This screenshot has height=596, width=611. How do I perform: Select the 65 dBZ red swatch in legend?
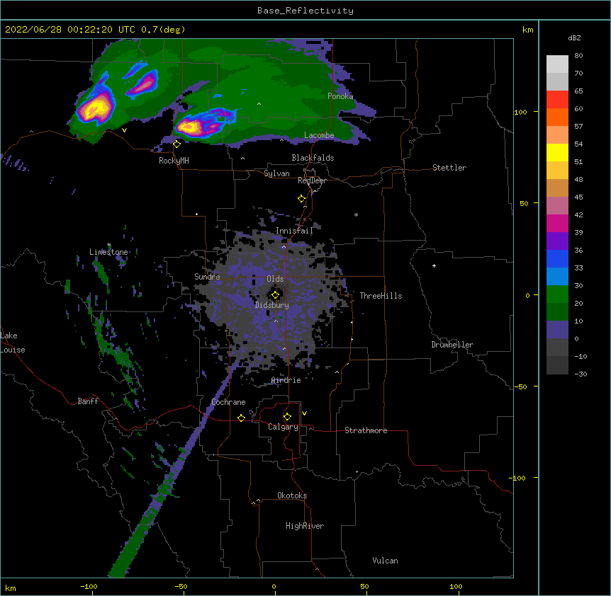coord(557,100)
